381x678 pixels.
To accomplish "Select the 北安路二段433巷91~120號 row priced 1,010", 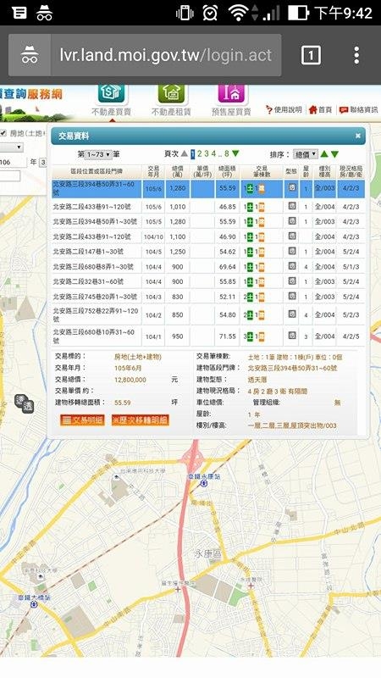I will [208, 207].
